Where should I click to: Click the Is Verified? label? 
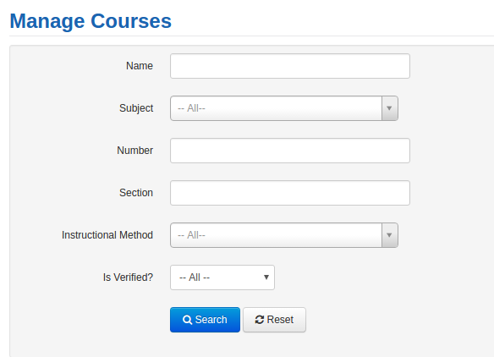click(x=128, y=277)
